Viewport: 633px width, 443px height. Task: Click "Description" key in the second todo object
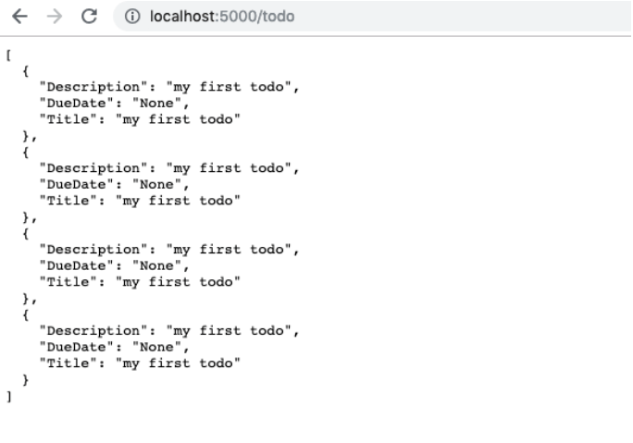(91, 168)
